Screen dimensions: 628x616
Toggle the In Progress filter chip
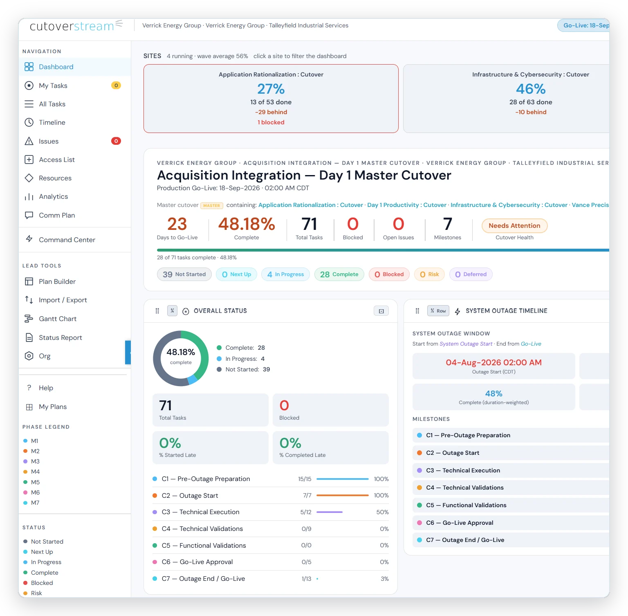click(285, 274)
